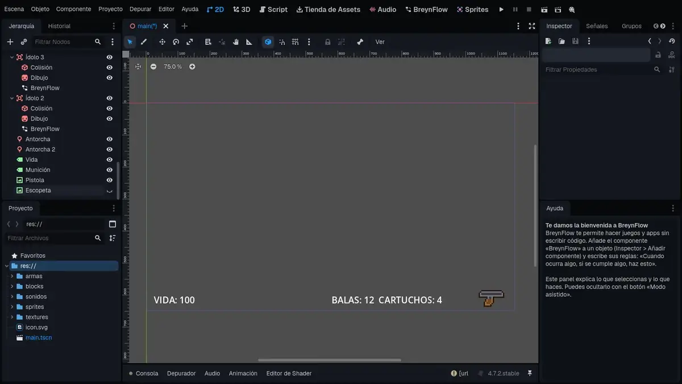The height and width of the screenshot is (384, 682).
Task: Expand the textures folder
Action: 12,317
